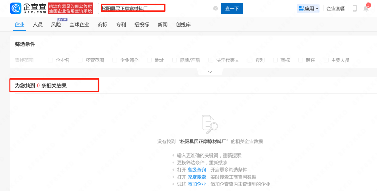The height and width of the screenshot is (191, 377).
Task: Click the 添加企业 link
Action: pyautogui.click(x=197, y=184)
